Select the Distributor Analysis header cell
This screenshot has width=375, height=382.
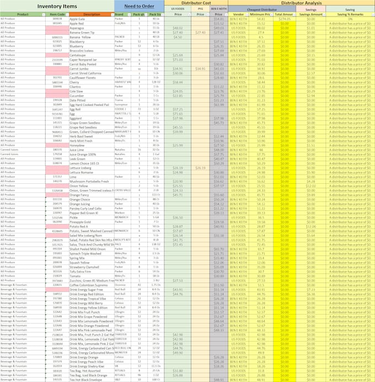pos(302,3)
